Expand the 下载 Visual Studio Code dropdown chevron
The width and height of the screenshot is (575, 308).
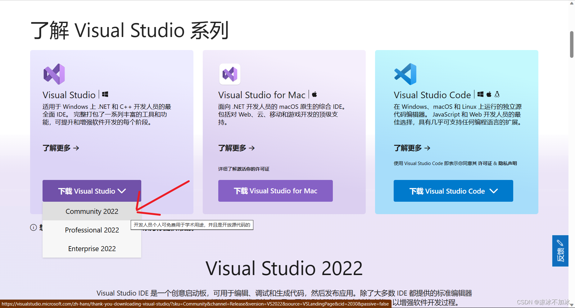(494, 191)
